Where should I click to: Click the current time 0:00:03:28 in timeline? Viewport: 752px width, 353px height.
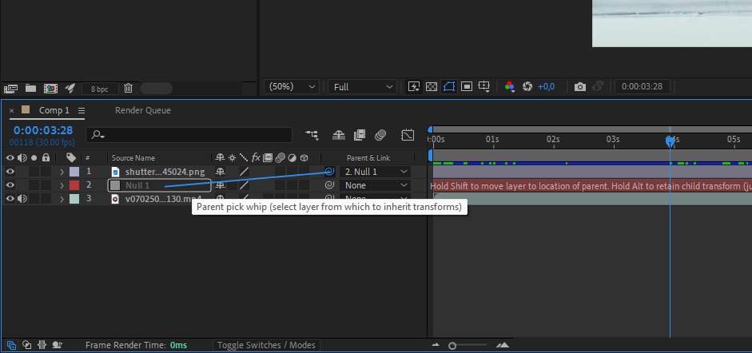[x=42, y=130]
